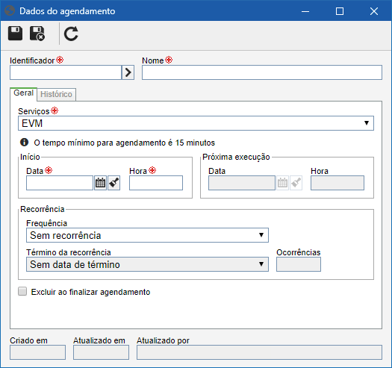Open the Término da recorrência dropdown
Screen dimensions: 392x368
click(147, 264)
